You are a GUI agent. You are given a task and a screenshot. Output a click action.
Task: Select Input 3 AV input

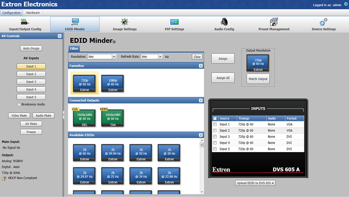coord(31,82)
